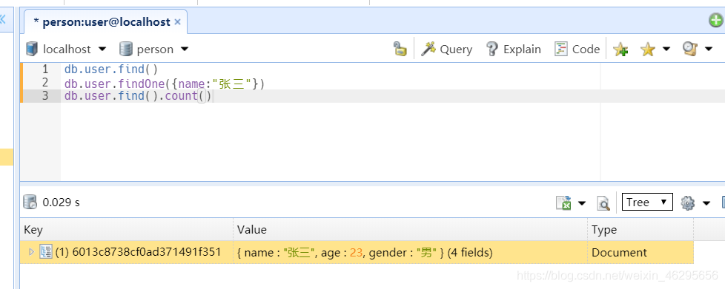Click the Query wand icon
This screenshot has height=289, width=725.
click(x=428, y=49)
